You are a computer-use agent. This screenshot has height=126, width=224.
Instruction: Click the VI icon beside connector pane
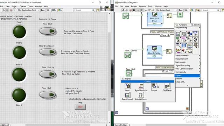coord(108,8)
